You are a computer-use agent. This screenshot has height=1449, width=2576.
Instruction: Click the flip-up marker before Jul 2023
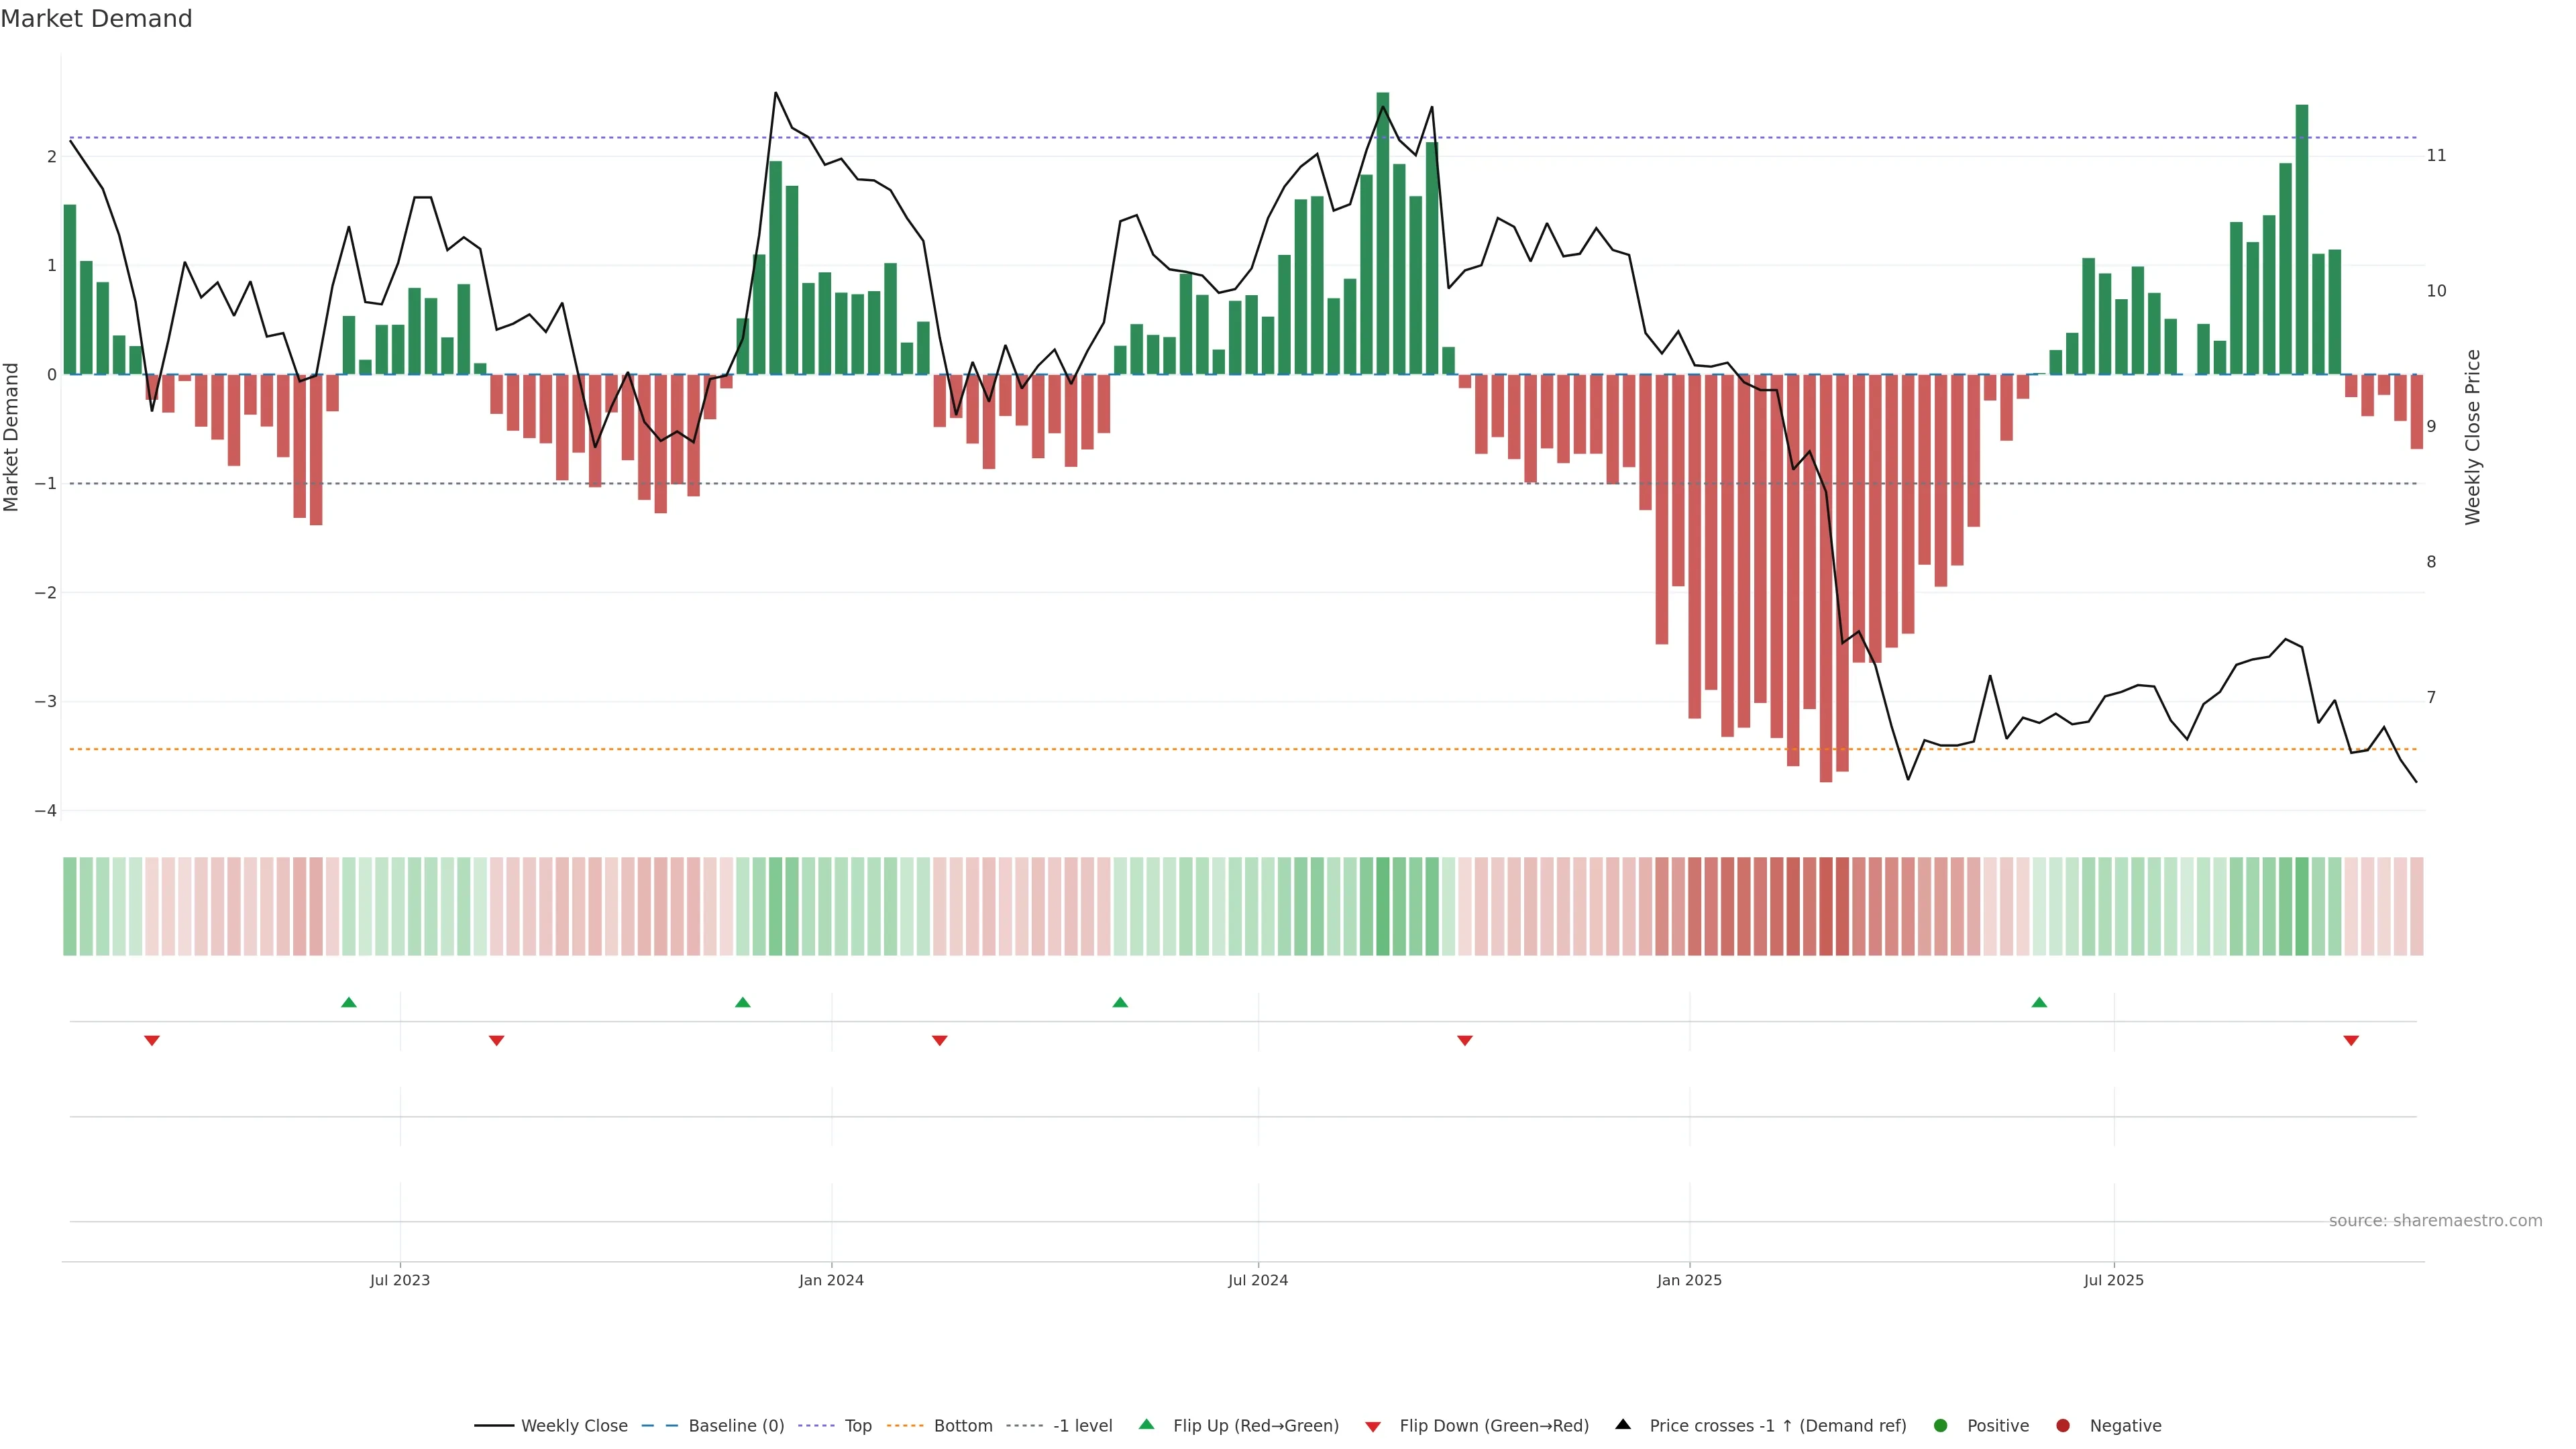click(348, 1002)
